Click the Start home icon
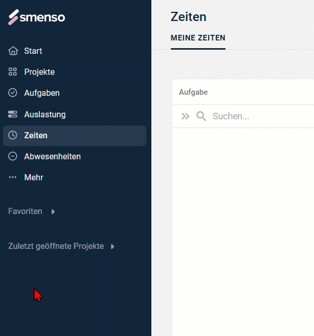This screenshot has width=314, height=336. (x=13, y=51)
